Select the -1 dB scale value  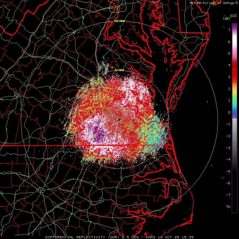[228, 124]
